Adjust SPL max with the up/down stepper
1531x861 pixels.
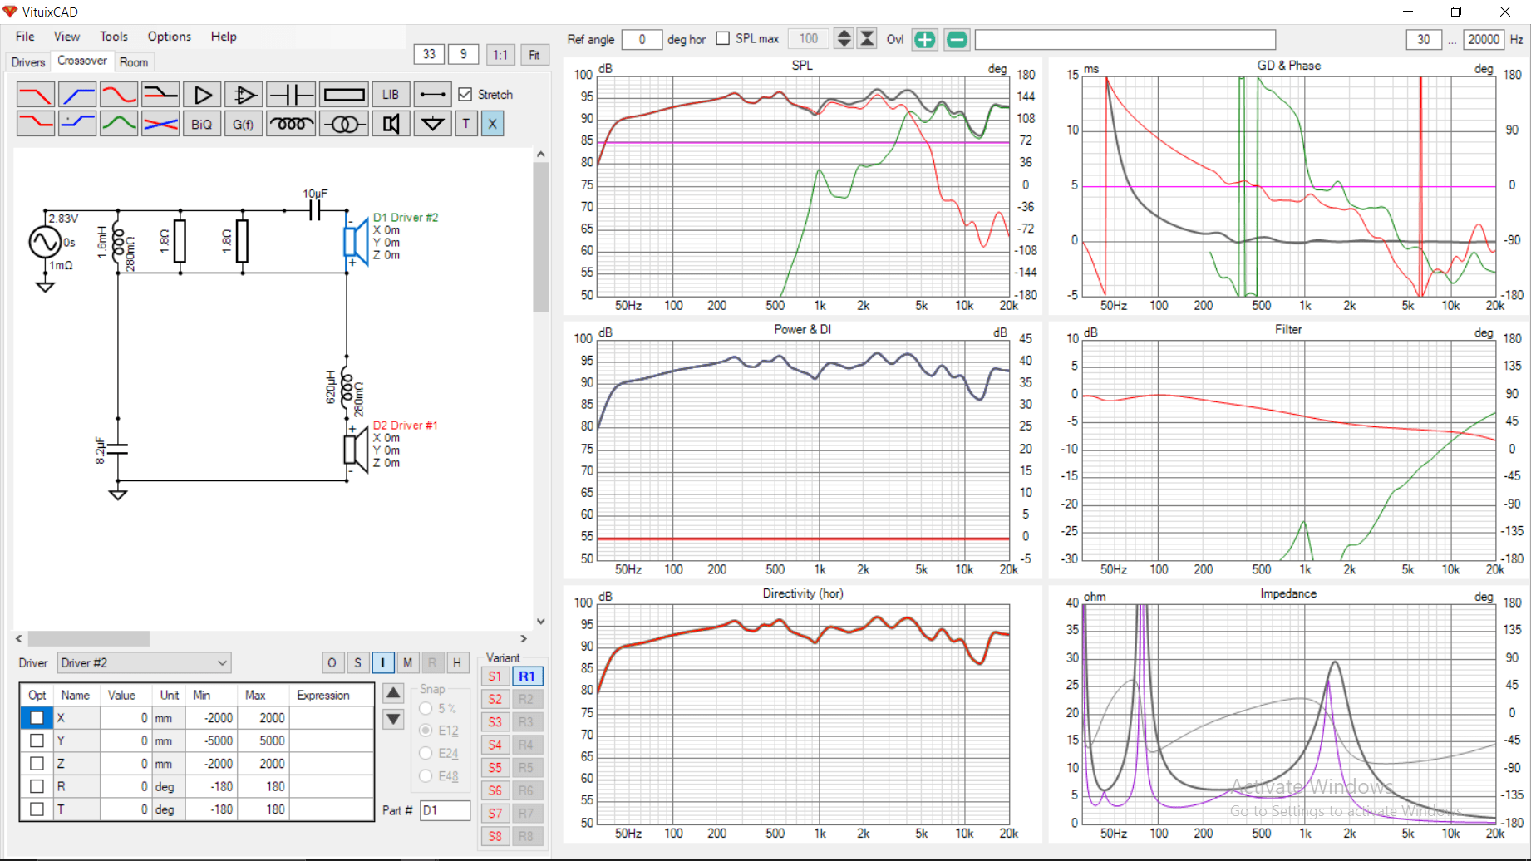tap(844, 39)
